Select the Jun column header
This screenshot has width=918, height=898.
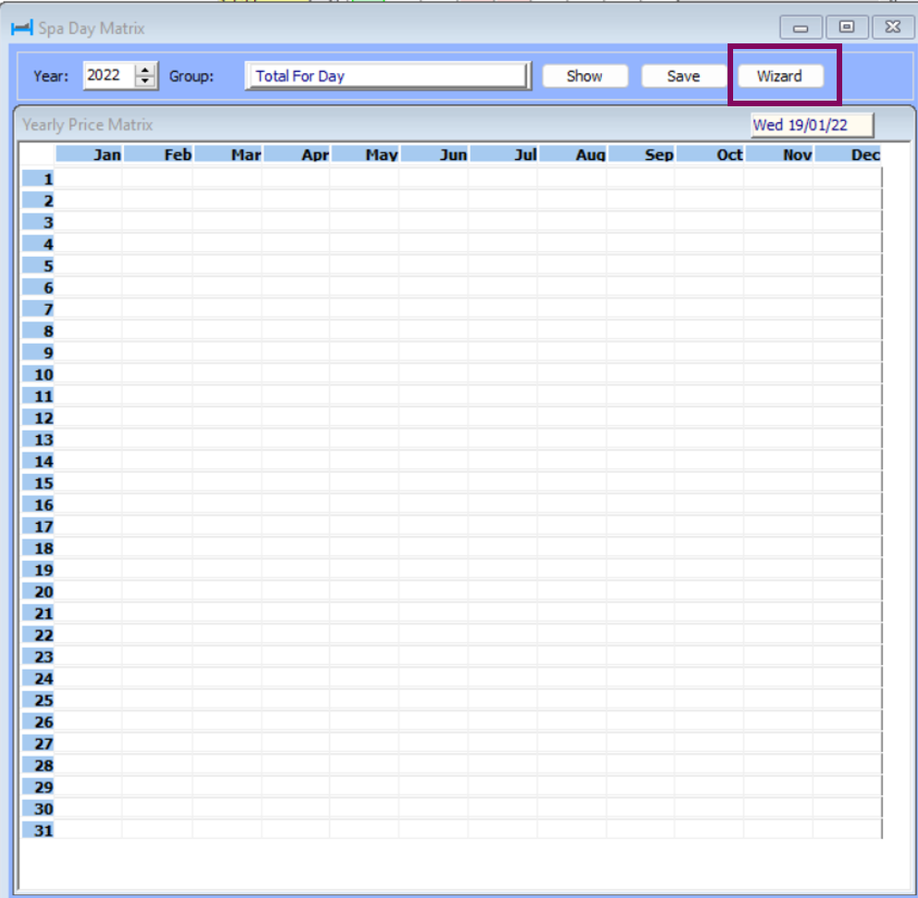435,154
